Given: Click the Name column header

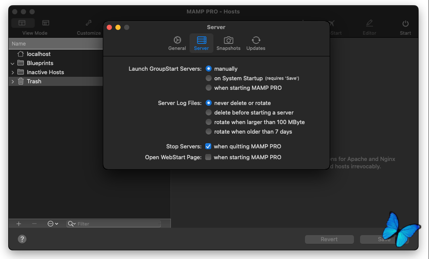Looking at the screenshot, I should (x=56, y=44).
